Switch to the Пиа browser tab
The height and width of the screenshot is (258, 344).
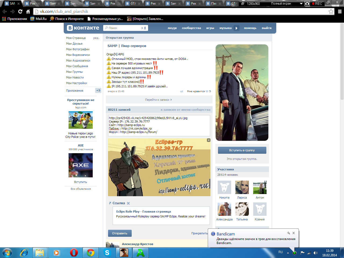[213, 3]
